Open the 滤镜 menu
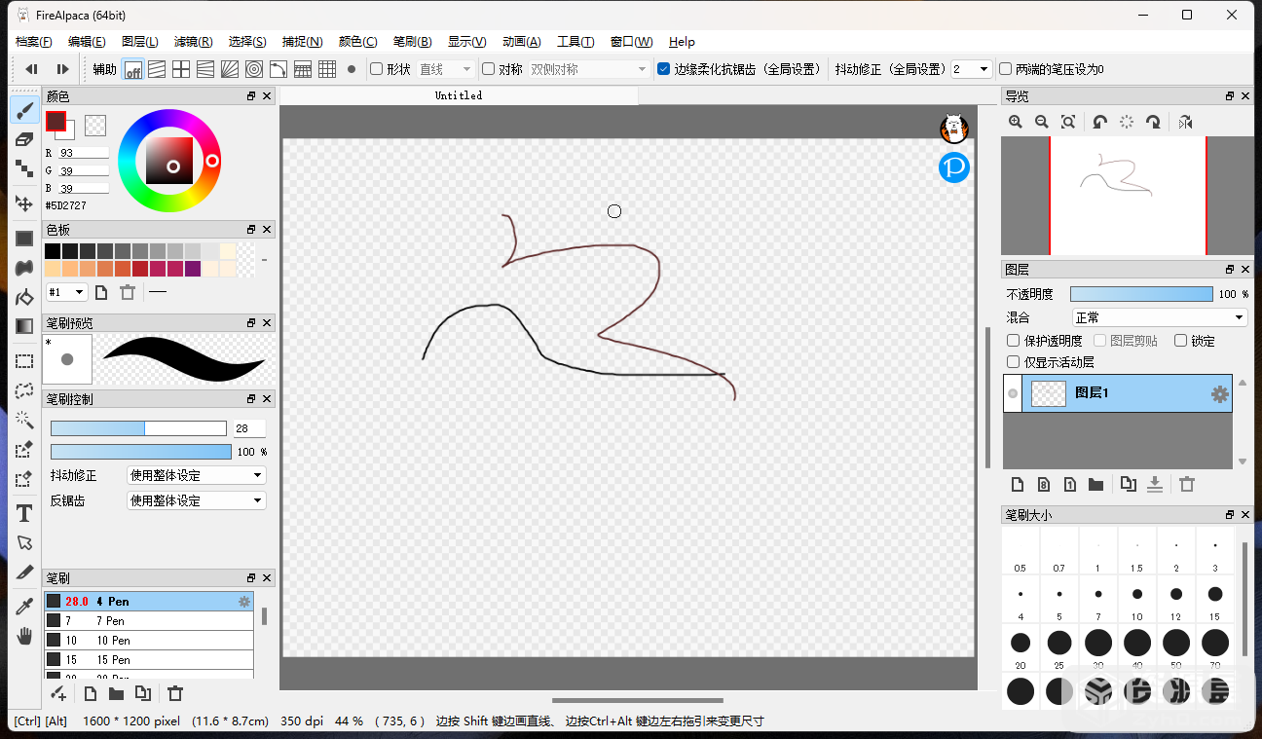Viewport: 1262px width, 739px height. click(x=193, y=42)
